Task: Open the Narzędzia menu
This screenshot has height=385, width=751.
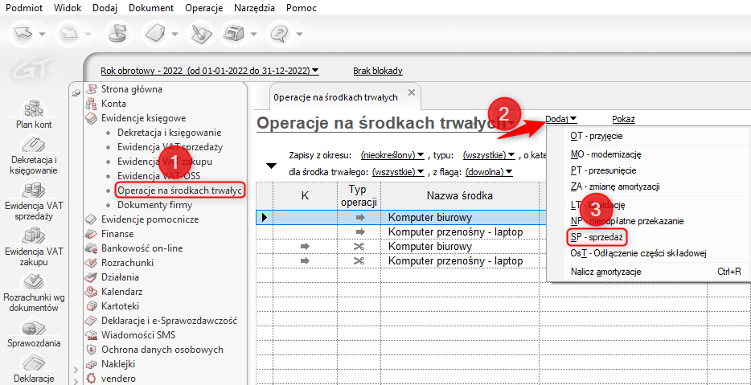Action: point(255,8)
